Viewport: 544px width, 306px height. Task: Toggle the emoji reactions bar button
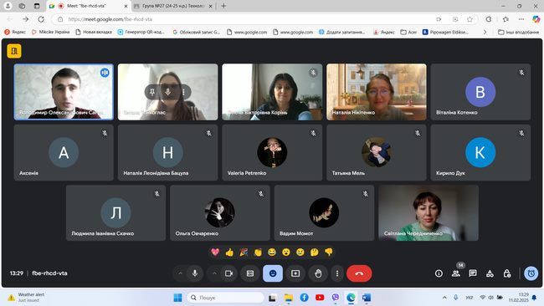(273, 273)
